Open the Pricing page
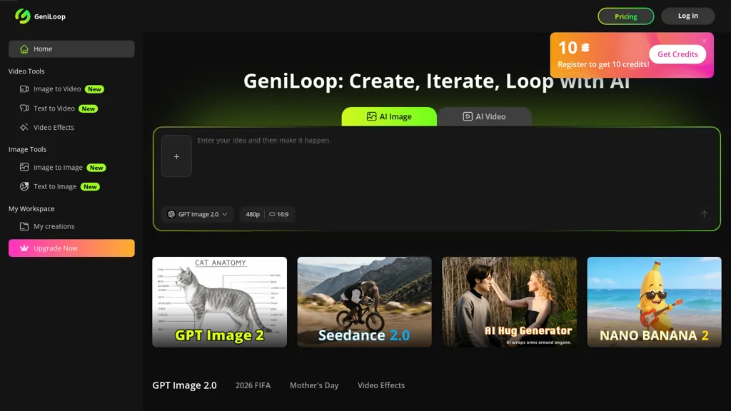Screen dimensions: 731x411 625,16
